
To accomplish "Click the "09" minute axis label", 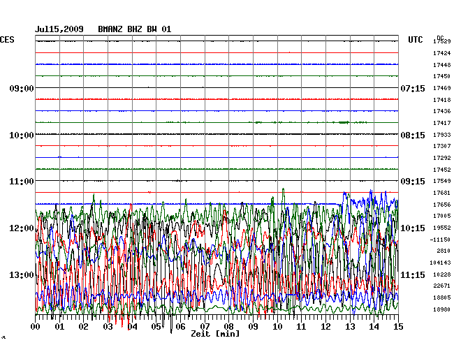I will 253,327.
